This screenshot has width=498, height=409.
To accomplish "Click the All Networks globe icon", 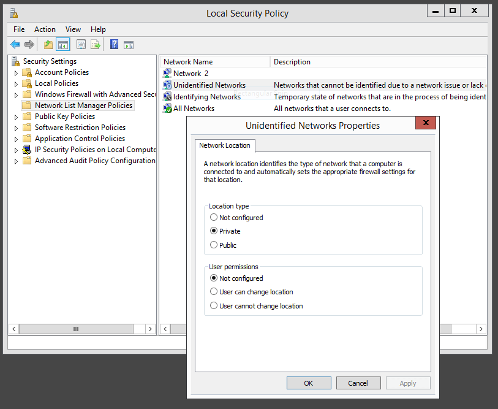I will (167, 108).
